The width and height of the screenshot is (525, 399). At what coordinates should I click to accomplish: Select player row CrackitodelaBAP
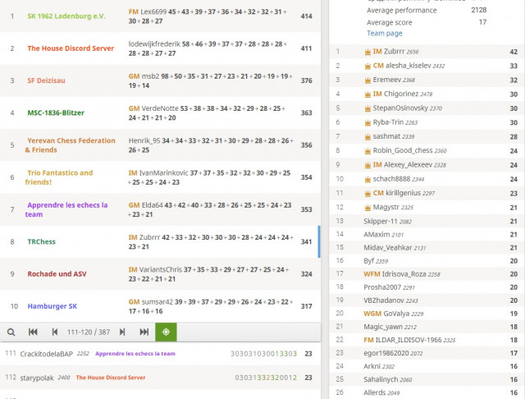click(160, 354)
